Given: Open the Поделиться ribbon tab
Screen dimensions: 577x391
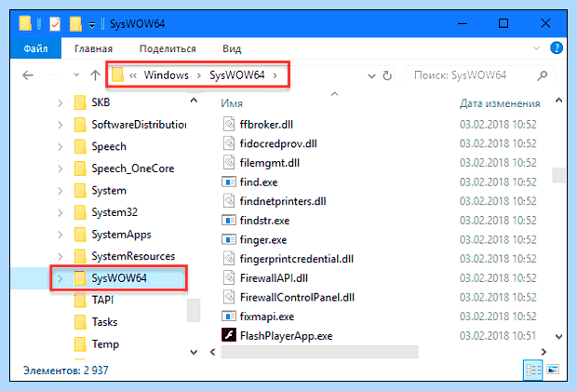Looking at the screenshot, I should (x=168, y=48).
